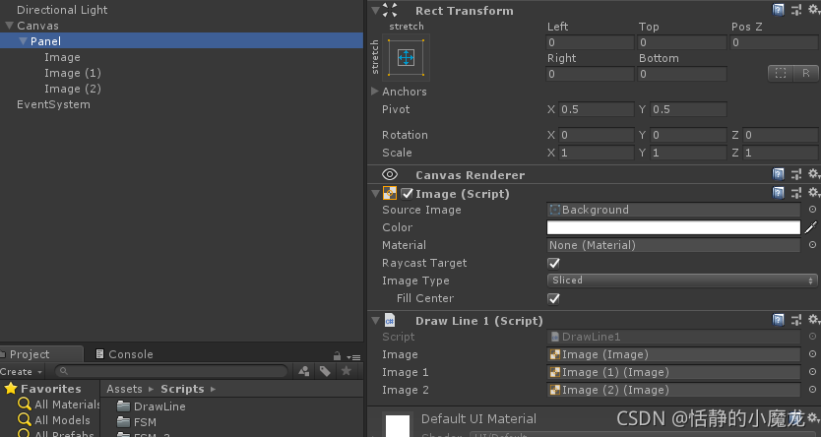821x437 pixels.
Task: Click search by label filter icon
Action: click(325, 371)
